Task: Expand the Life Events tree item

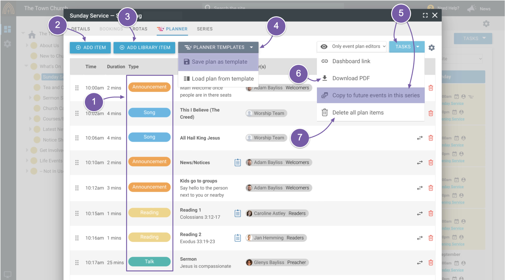Action: point(27,161)
